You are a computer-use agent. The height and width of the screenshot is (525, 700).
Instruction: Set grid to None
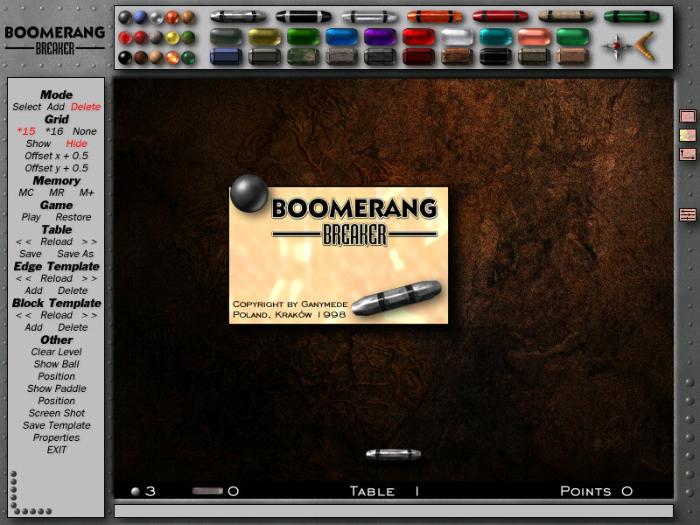(x=85, y=131)
